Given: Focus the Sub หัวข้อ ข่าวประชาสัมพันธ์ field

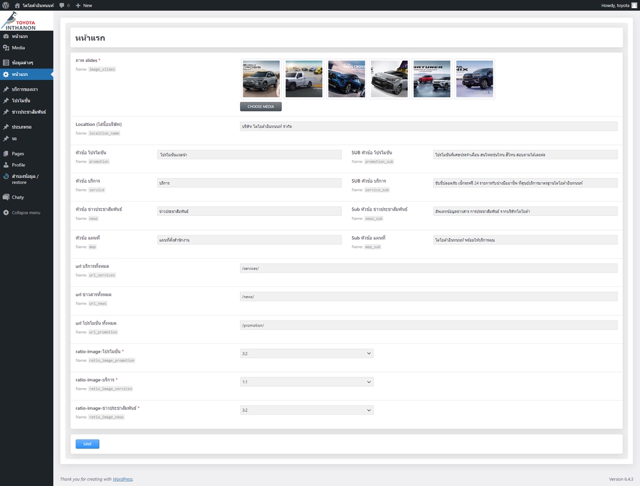Looking at the screenshot, I should [525, 211].
